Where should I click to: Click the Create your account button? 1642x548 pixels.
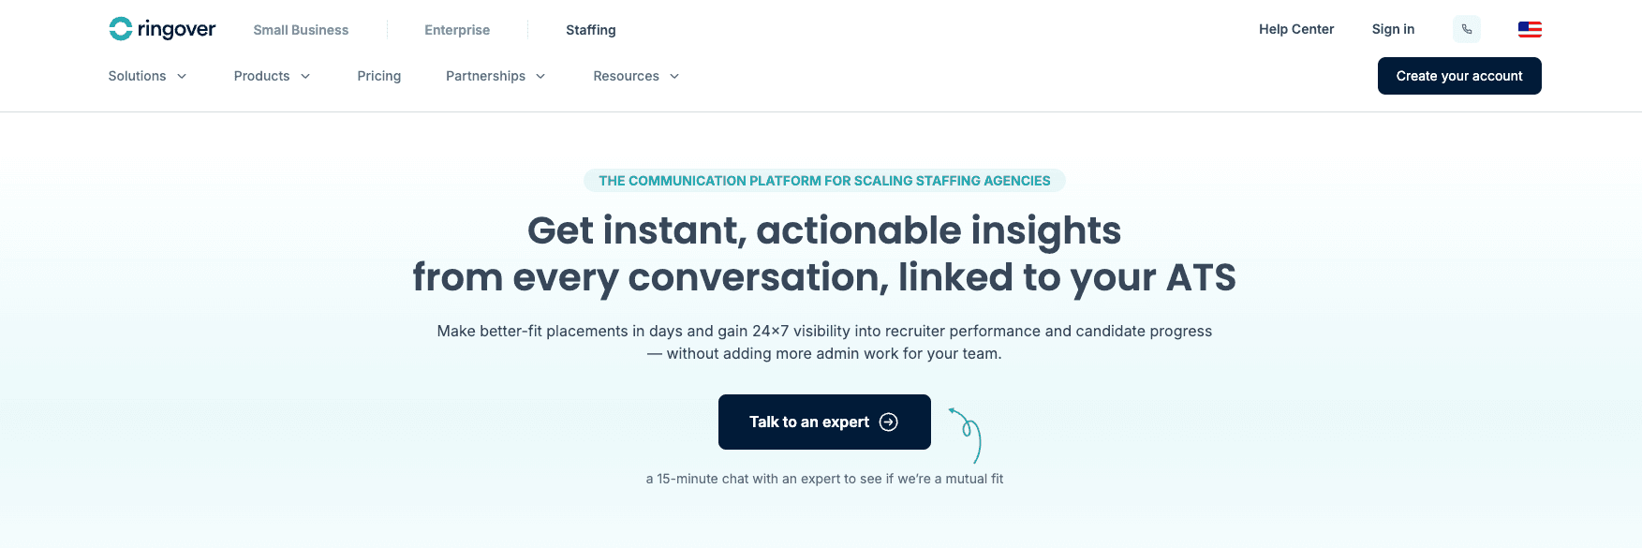1459,76
